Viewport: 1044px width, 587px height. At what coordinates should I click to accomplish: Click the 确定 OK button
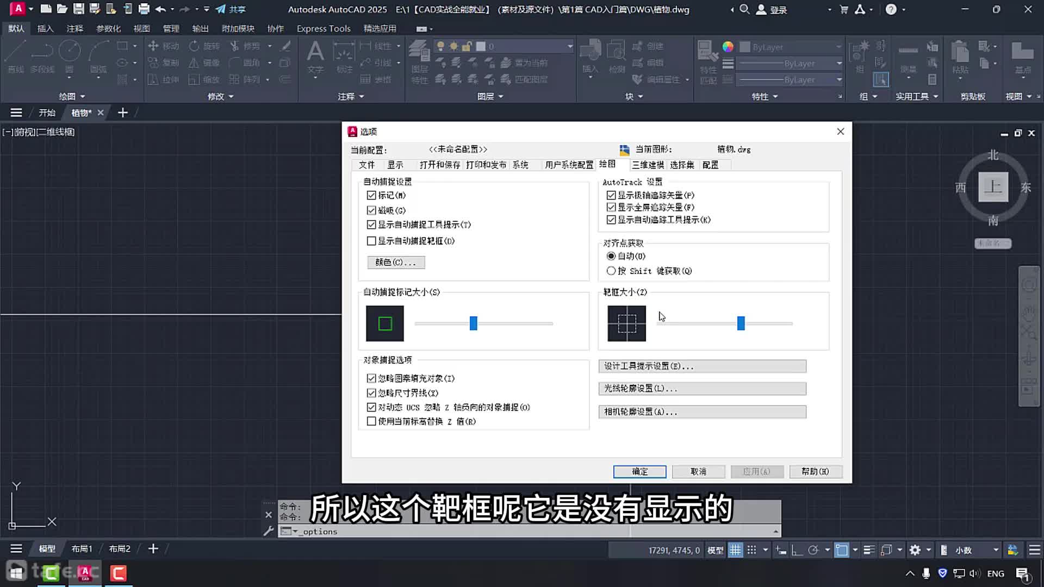[640, 472]
